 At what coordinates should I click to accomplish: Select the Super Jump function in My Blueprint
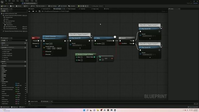pyautogui.click(x=6, y=59)
